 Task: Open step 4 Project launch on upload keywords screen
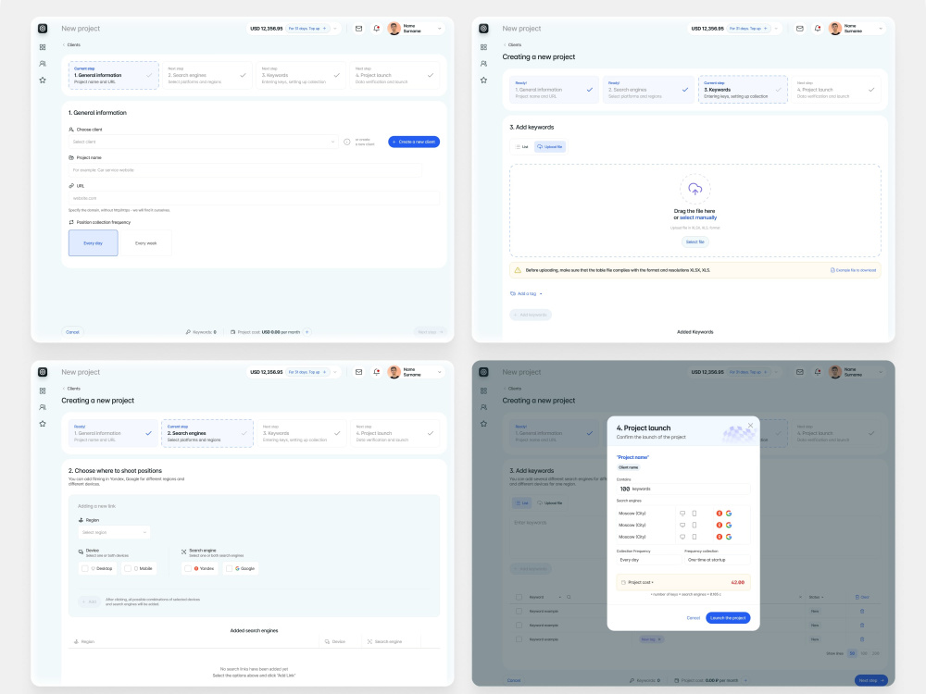pos(835,90)
